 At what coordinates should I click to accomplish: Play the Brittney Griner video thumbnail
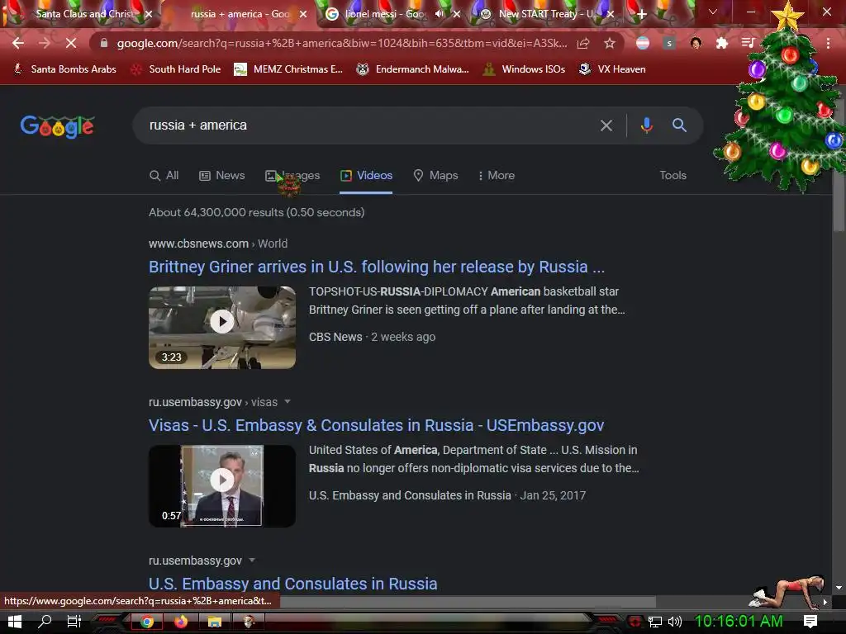coord(222,327)
